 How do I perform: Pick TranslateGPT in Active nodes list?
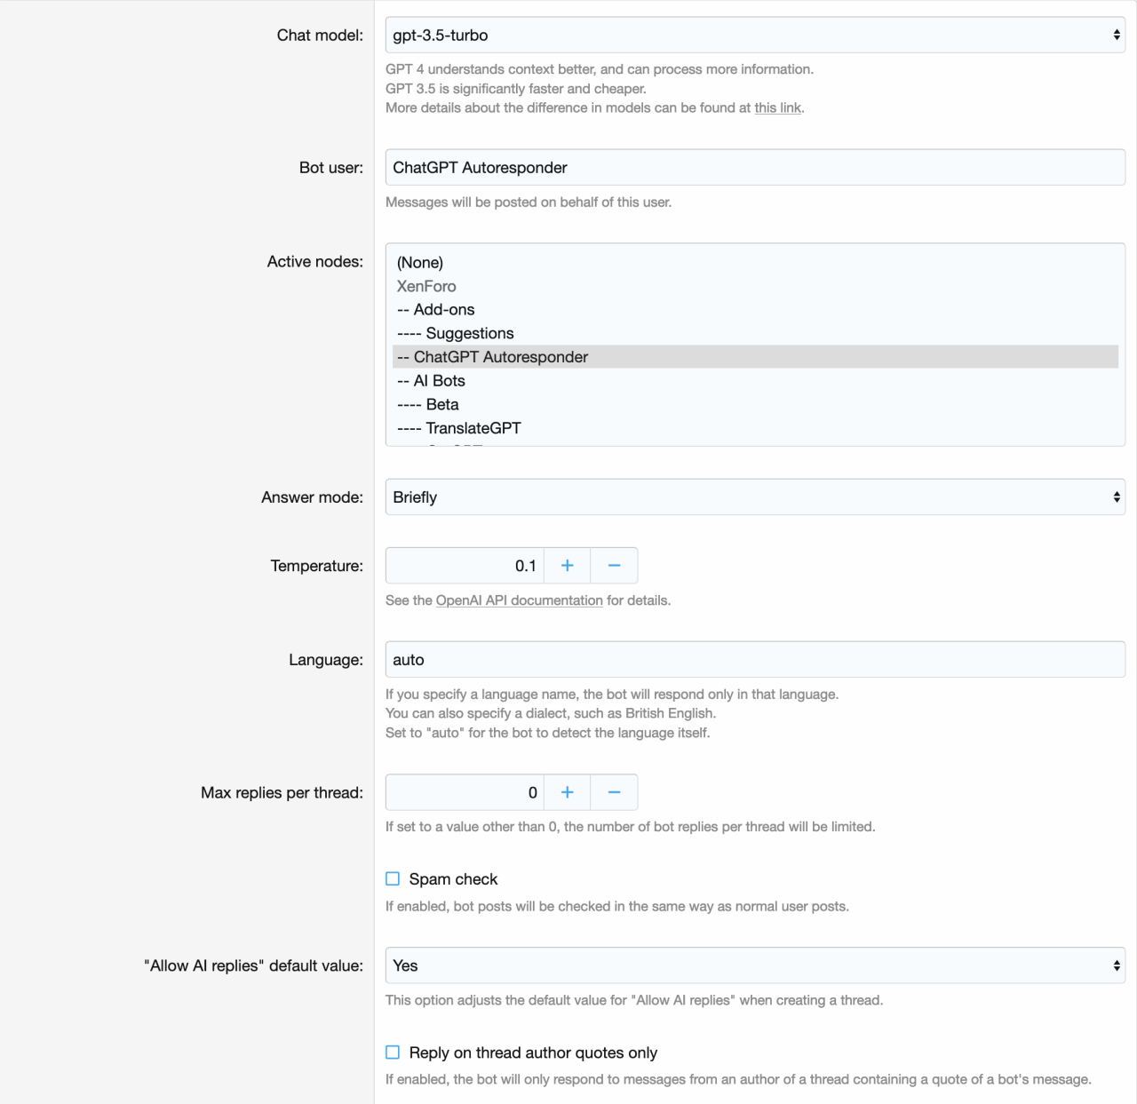click(x=473, y=428)
